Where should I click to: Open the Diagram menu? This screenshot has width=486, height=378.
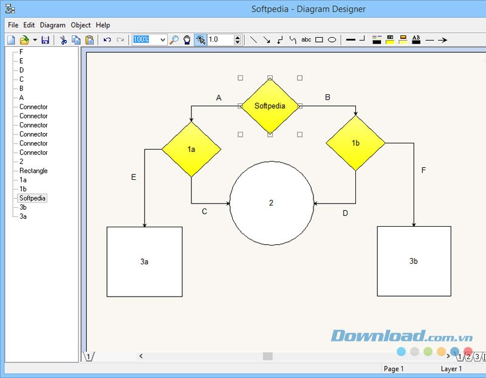(52, 25)
